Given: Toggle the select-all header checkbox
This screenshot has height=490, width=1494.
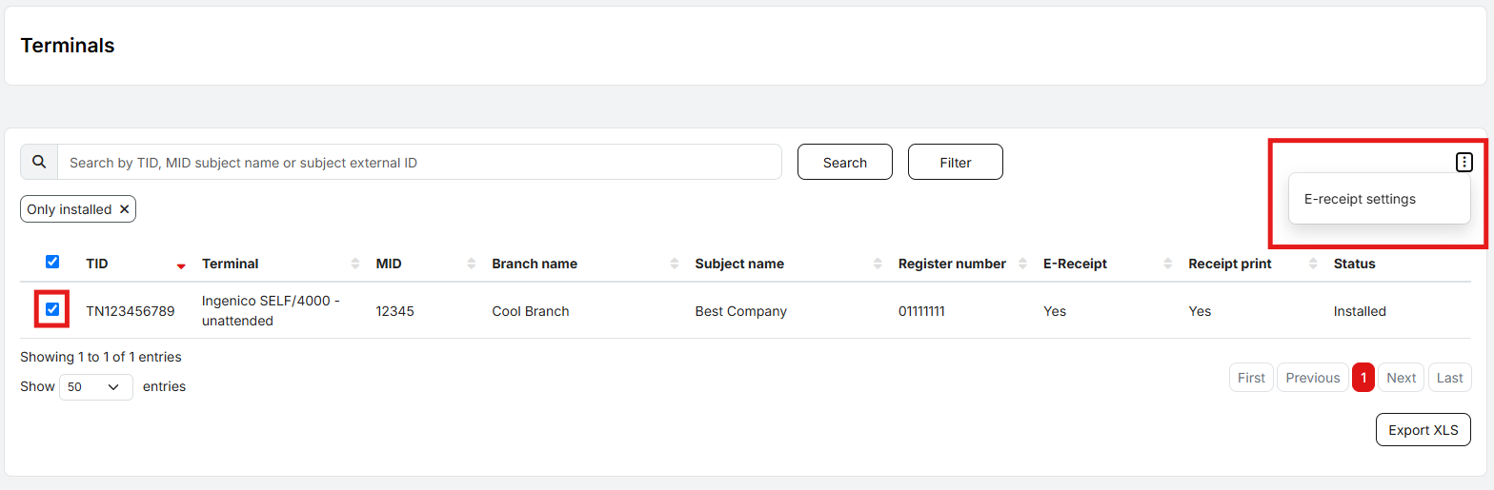Looking at the screenshot, I should [x=52, y=262].
